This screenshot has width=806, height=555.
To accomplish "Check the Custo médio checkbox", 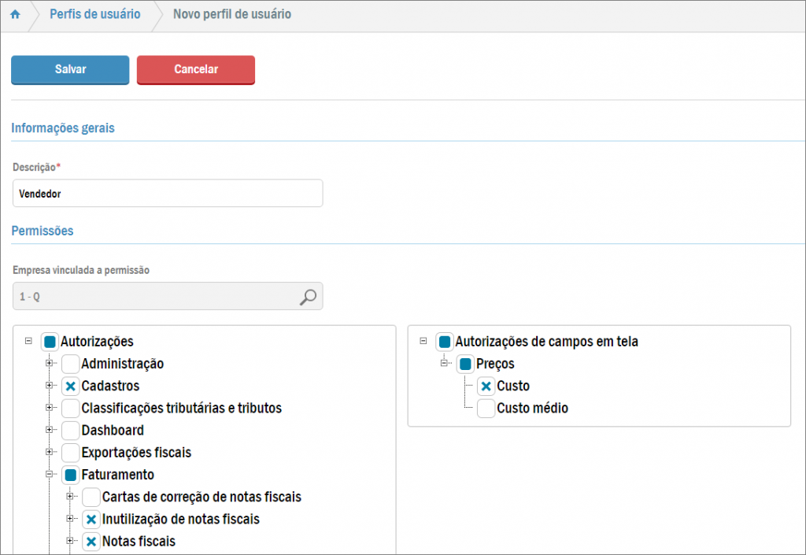I will click(486, 409).
